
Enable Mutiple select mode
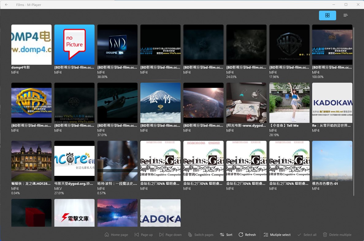point(277,235)
